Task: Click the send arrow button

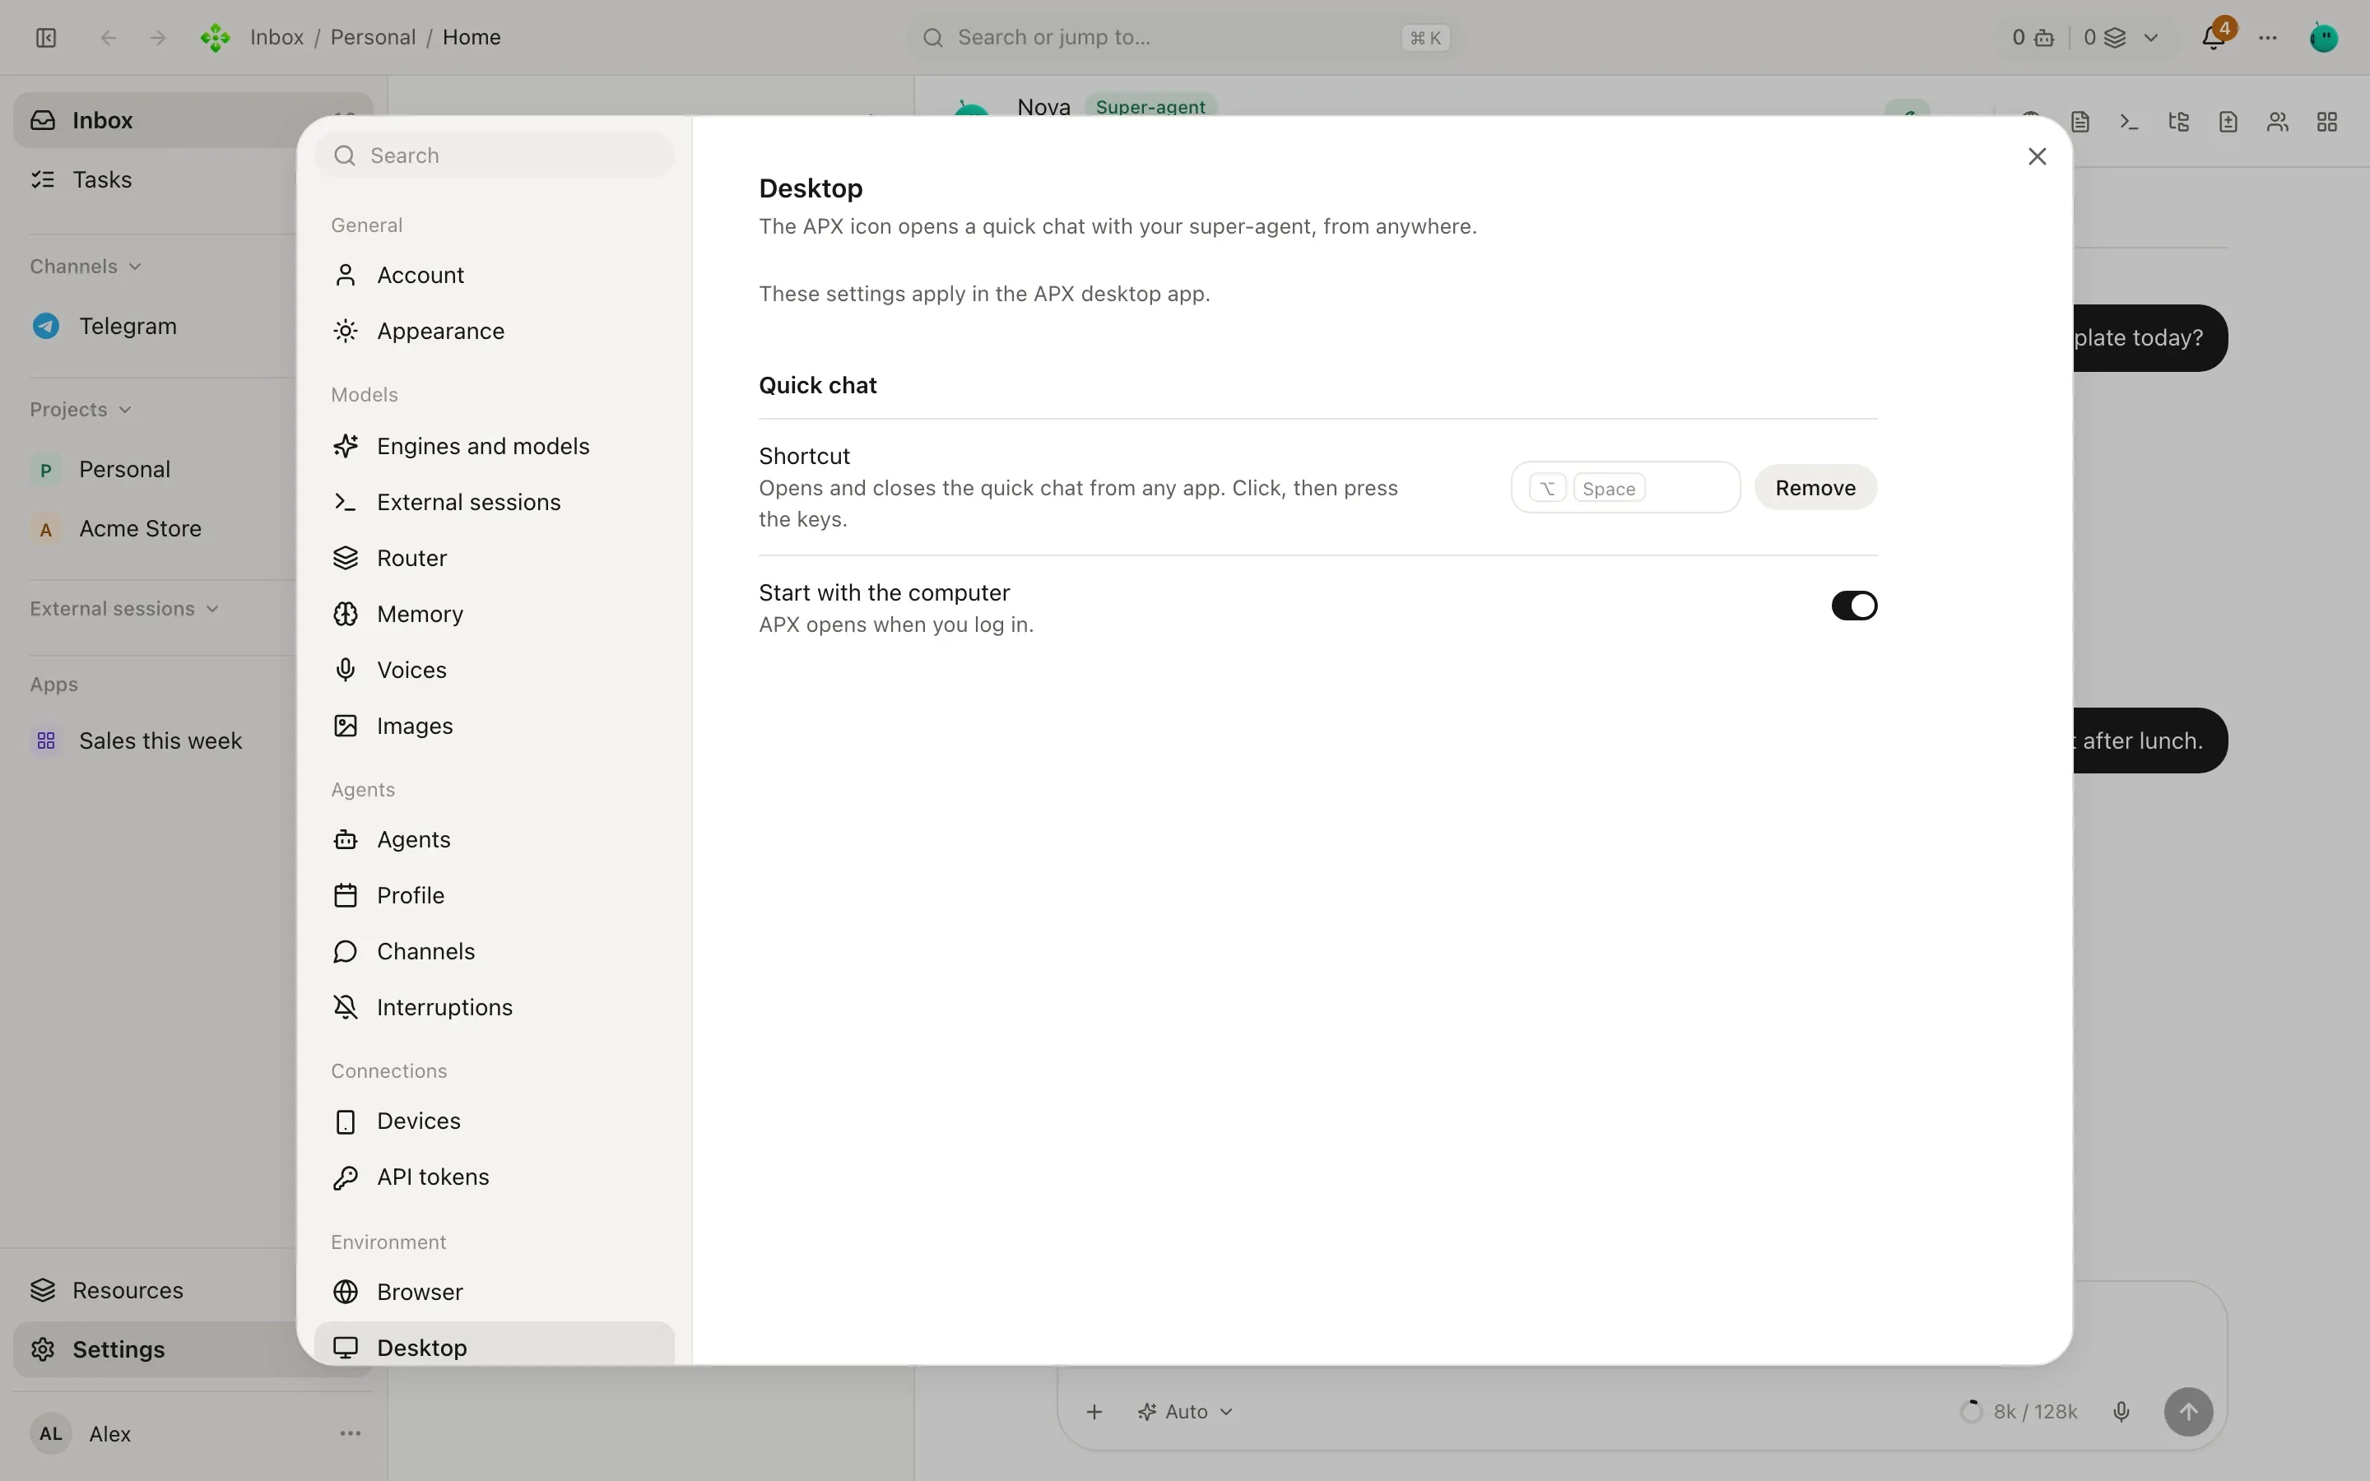Action: [2189, 1411]
